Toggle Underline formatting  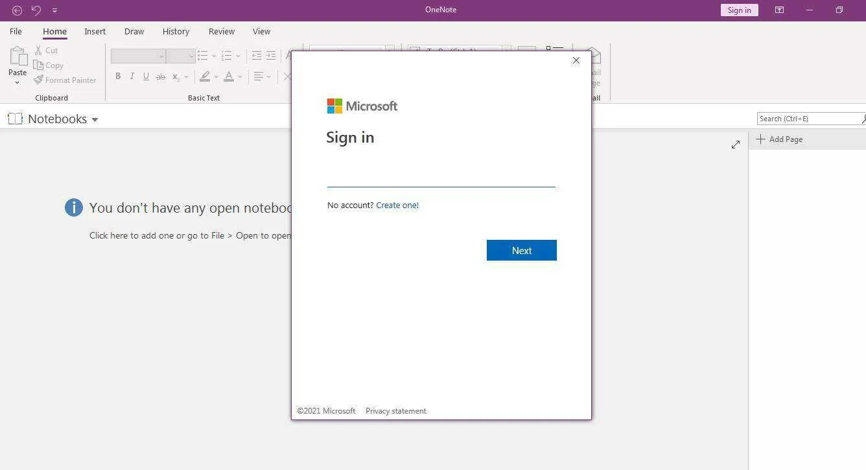(146, 76)
